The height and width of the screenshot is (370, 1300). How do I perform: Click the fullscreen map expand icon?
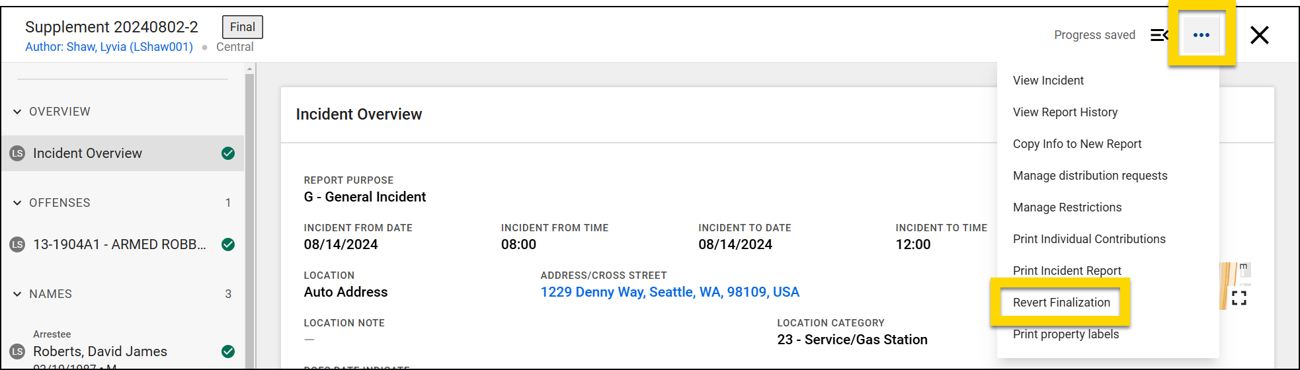click(1239, 298)
